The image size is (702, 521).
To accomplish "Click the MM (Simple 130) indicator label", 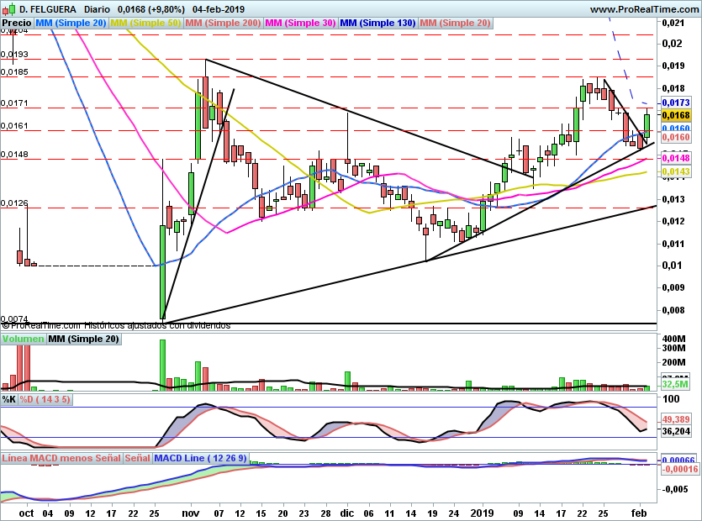I will [377, 23].
